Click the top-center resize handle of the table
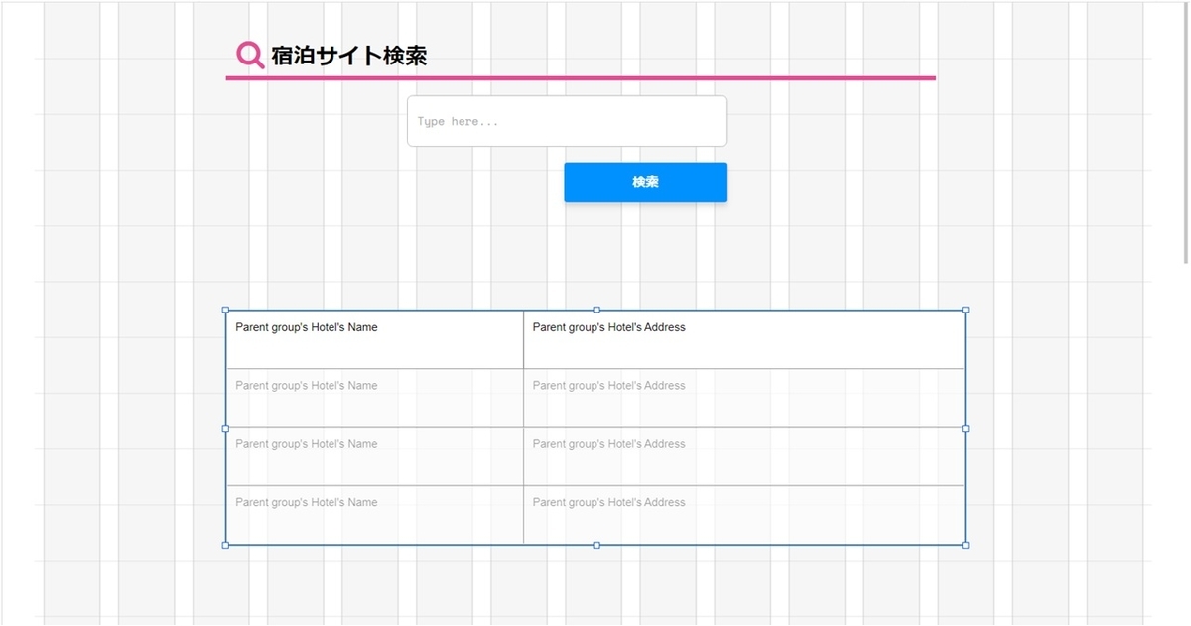 pyautogui.click(x=596, y=310)
